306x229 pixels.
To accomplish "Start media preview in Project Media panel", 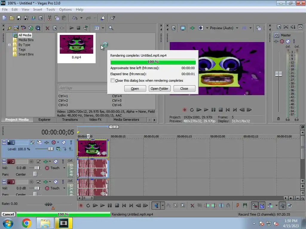I will coord(71,28).
